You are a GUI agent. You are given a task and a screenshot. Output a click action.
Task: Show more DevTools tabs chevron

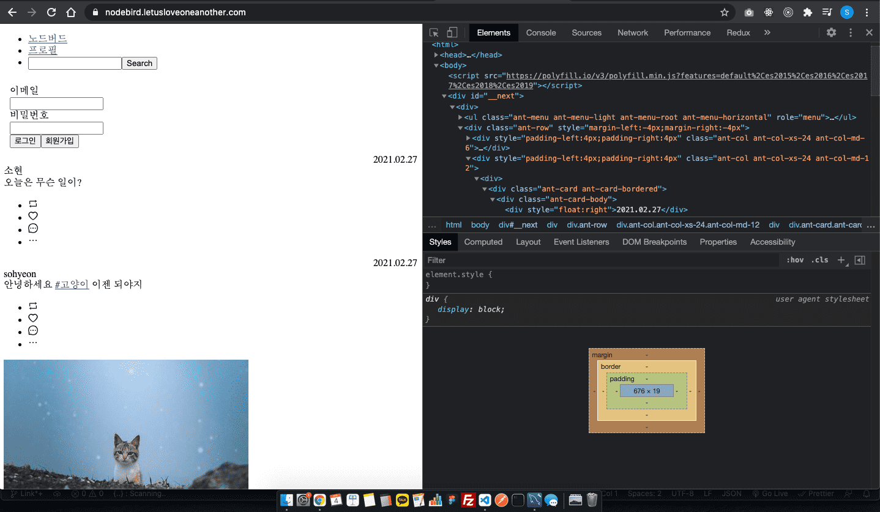coord(767,33)
